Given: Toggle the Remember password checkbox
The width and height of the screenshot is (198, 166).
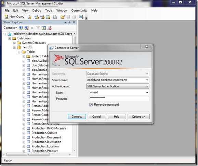Looking at the screenshot, I should point(91,105).
